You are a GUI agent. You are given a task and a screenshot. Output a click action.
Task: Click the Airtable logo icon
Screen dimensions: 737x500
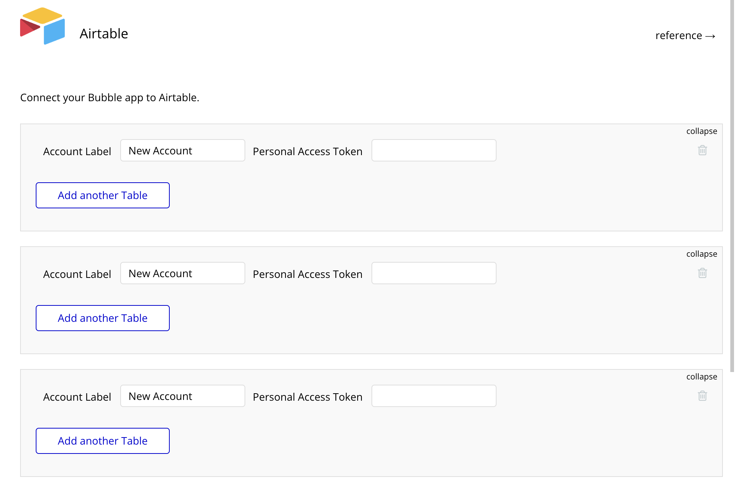pos(42,26)
